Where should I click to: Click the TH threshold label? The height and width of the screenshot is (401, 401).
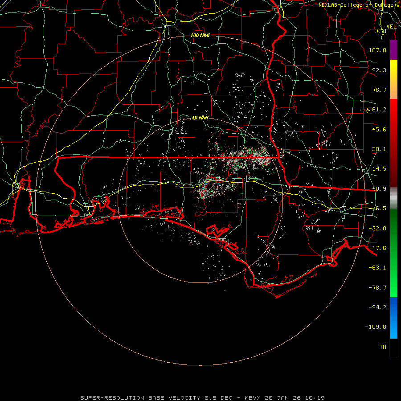tap(383, 347)
